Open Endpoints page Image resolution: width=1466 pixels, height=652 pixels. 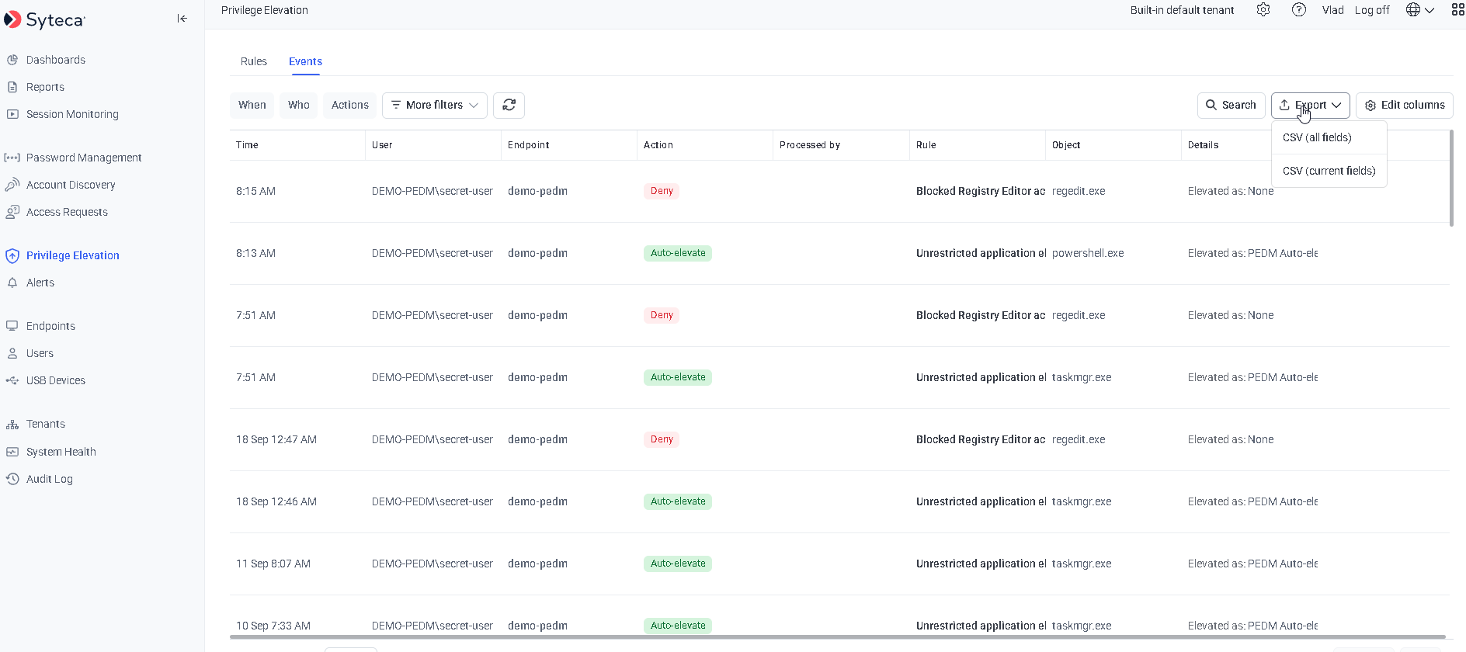coord(50,326)
